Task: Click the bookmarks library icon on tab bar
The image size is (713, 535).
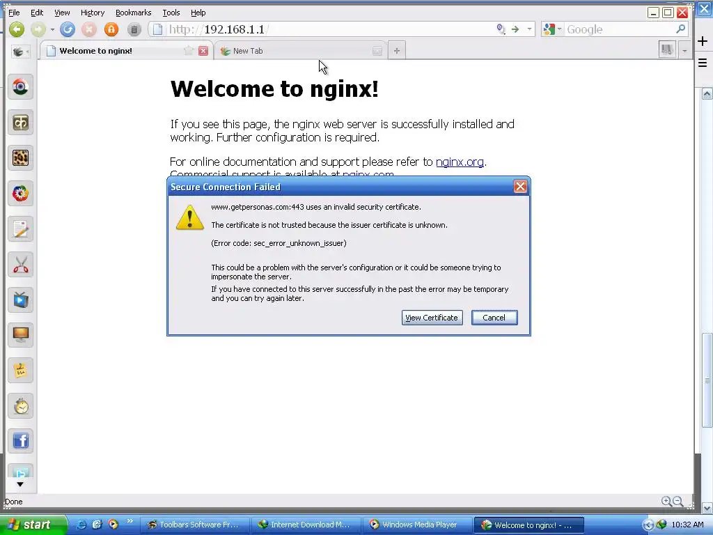Action: click(x=666, y=49)
